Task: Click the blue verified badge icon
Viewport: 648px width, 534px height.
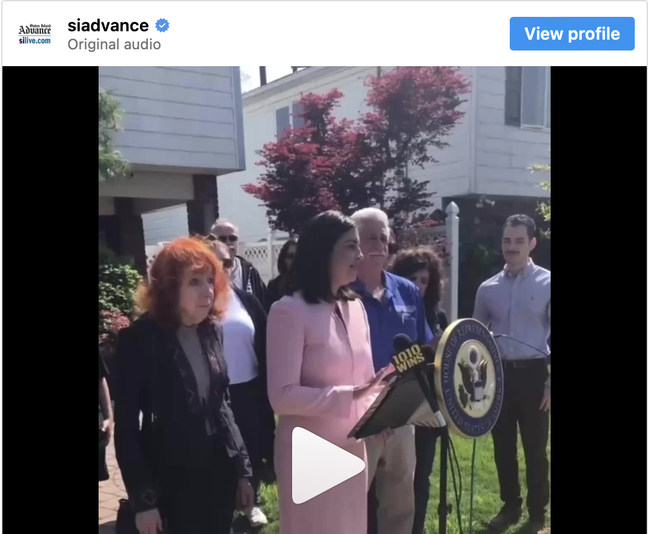Action: [x=162, y=26]
